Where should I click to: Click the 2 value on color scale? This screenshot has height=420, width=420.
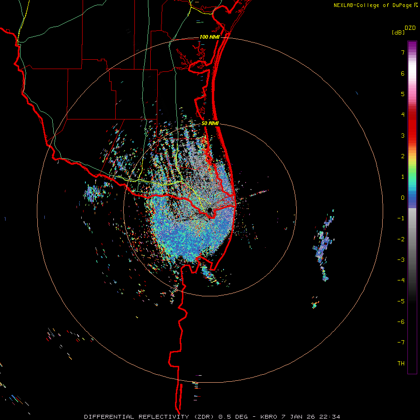coord(403,156)
